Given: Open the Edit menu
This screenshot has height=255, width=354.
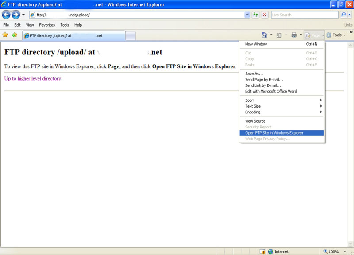Looking at the screenshot, I should [17, 25].
